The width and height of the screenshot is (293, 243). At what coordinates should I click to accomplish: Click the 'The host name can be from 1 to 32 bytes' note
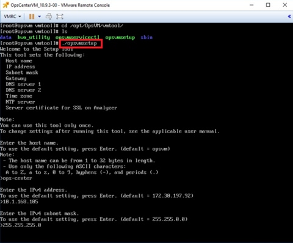click(79, 161)
